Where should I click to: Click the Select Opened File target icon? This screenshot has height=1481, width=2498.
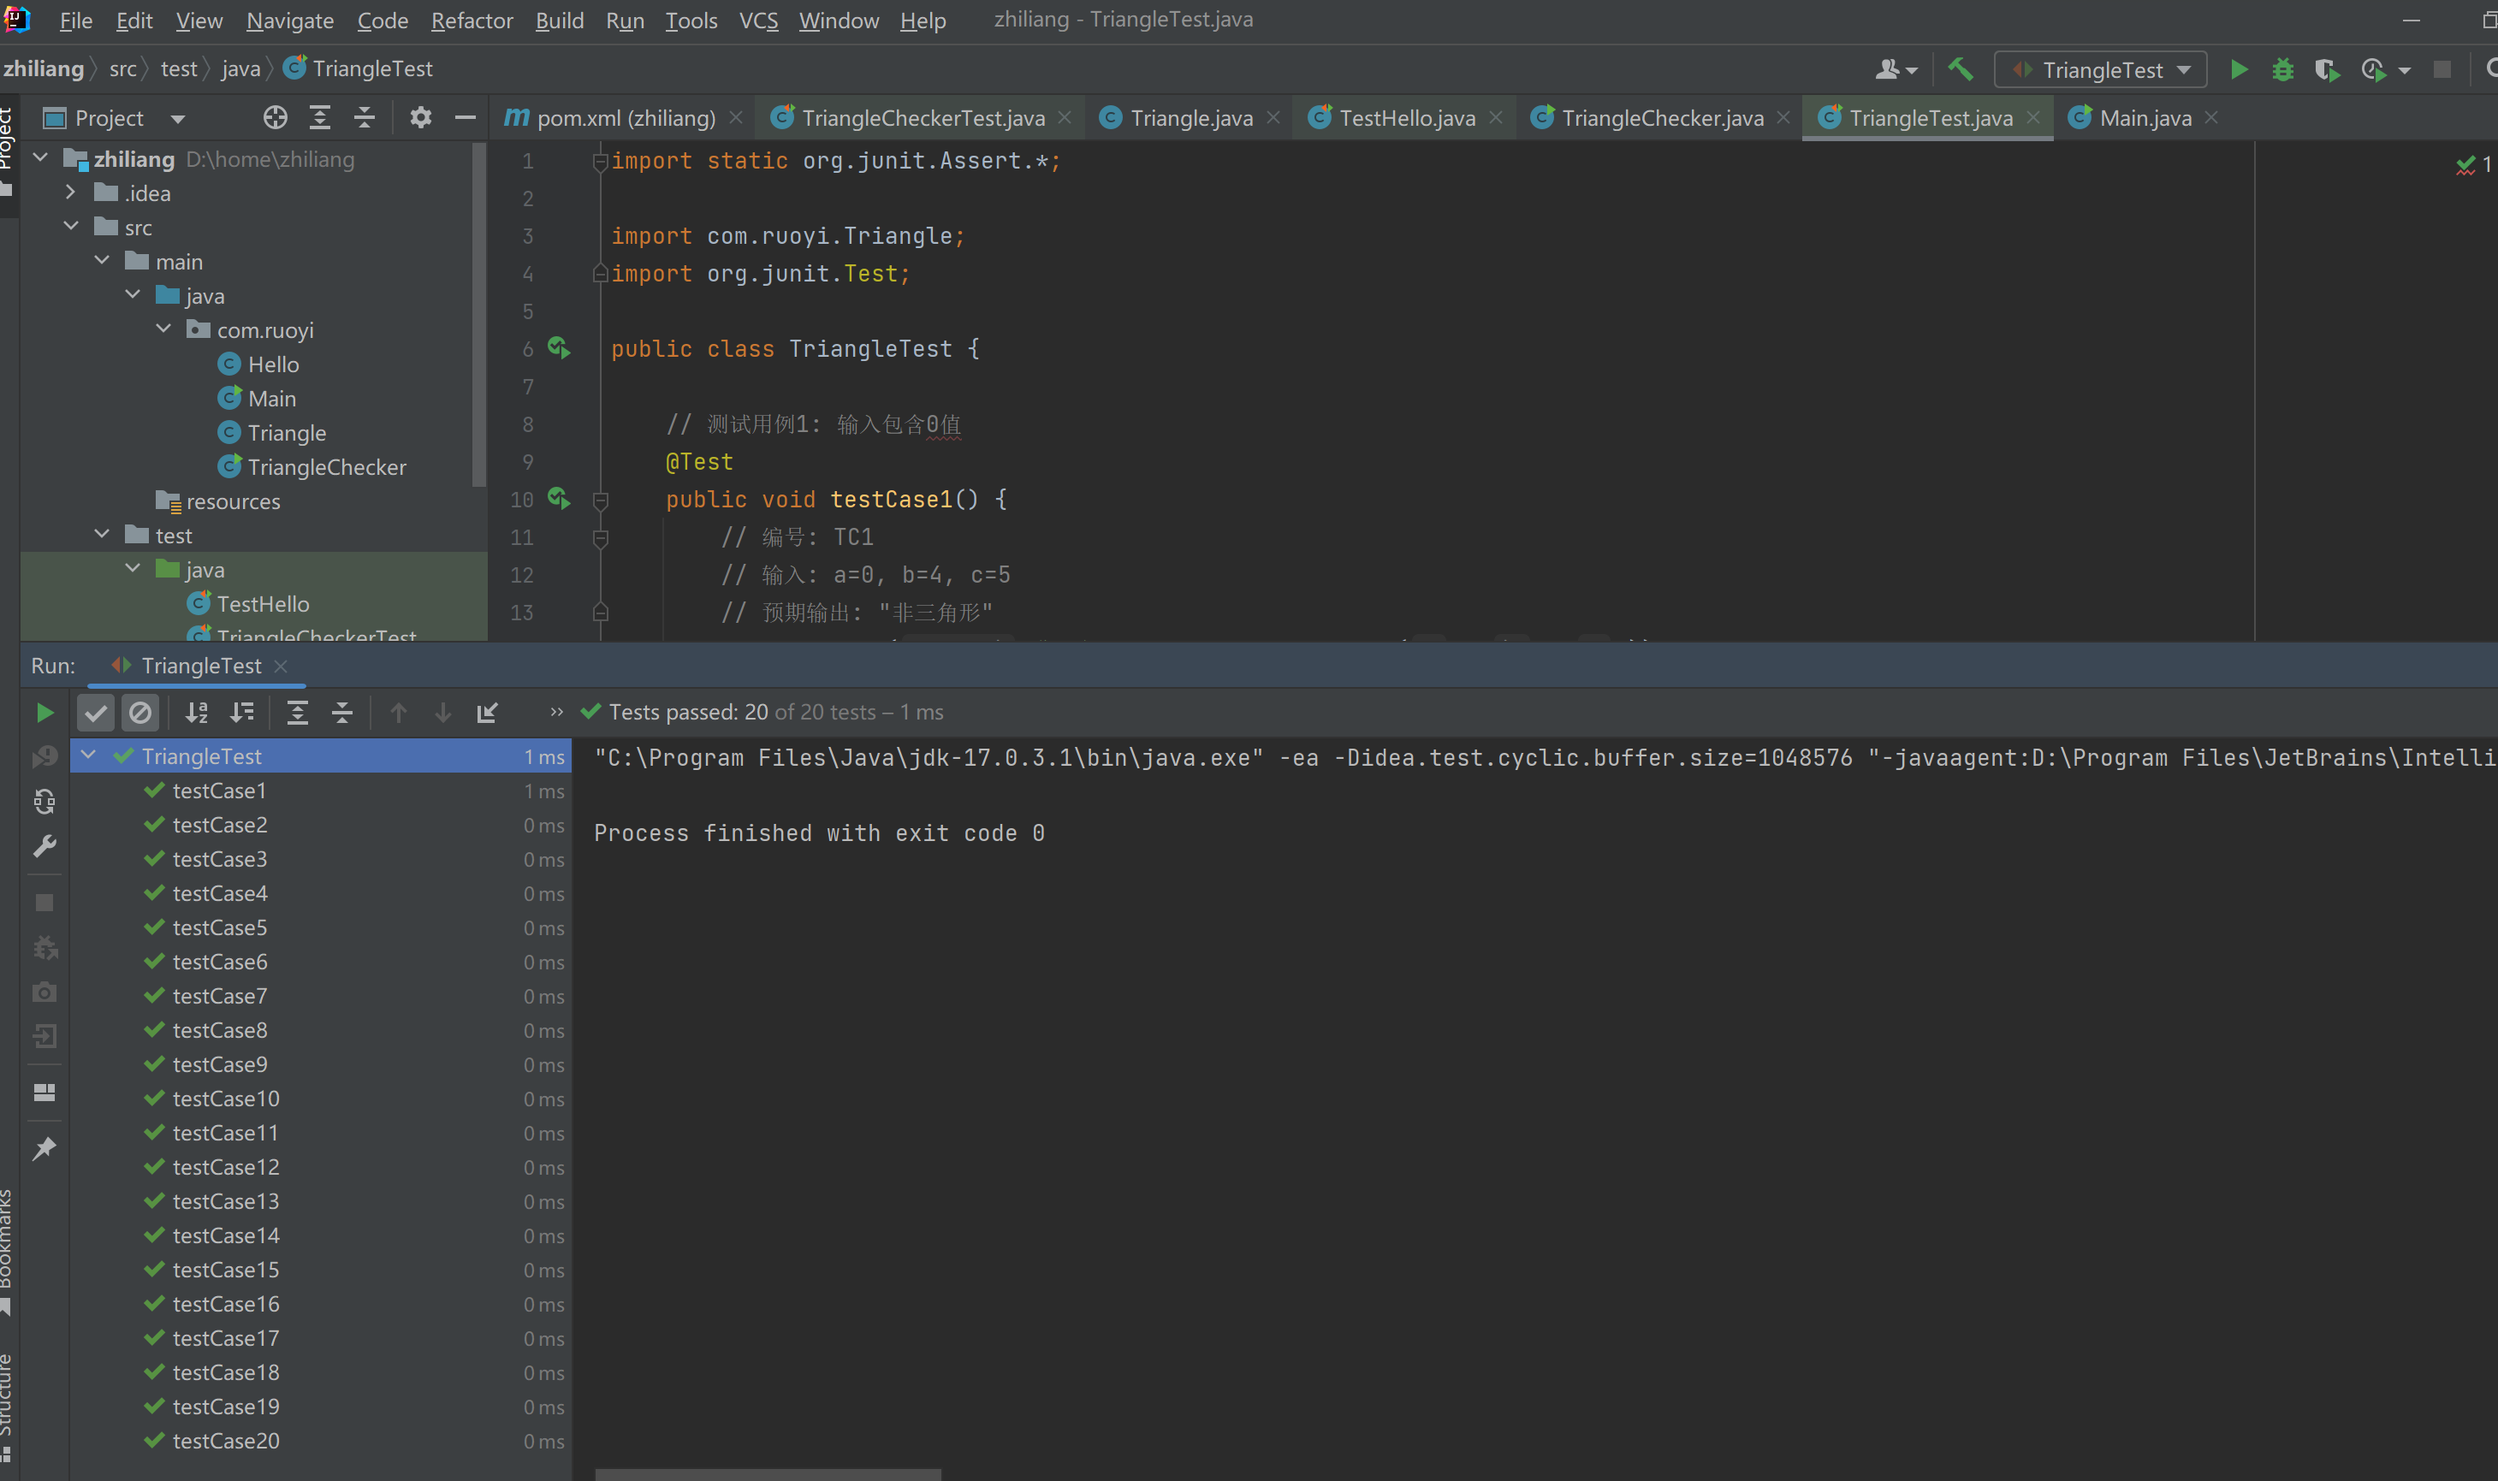(275, 118)
